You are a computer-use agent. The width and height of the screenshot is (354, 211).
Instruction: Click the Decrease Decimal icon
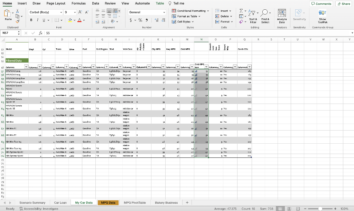(x=163, y=20)
